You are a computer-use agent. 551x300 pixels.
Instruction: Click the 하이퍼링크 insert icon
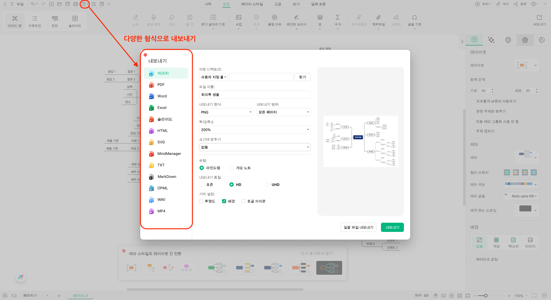(359, 20)
